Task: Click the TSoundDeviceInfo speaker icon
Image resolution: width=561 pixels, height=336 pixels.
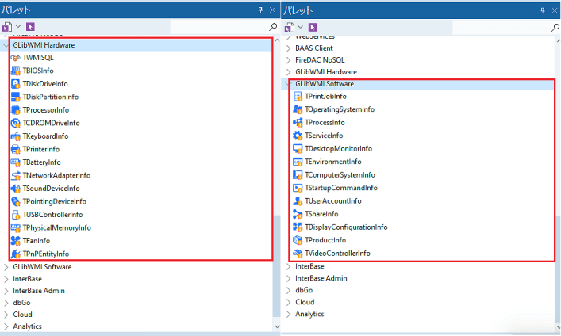Action: click(x=15, y=189)
